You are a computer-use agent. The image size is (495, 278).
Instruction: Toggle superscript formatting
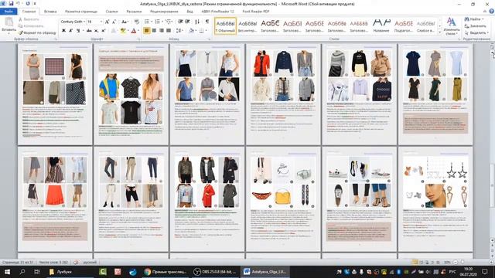click(x=103, y=31)
